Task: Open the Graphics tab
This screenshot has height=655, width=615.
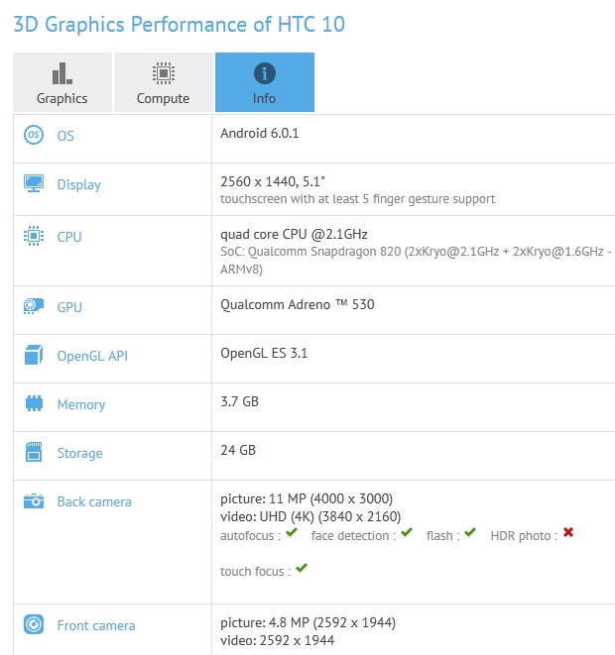Action: (x=62, y=82)
